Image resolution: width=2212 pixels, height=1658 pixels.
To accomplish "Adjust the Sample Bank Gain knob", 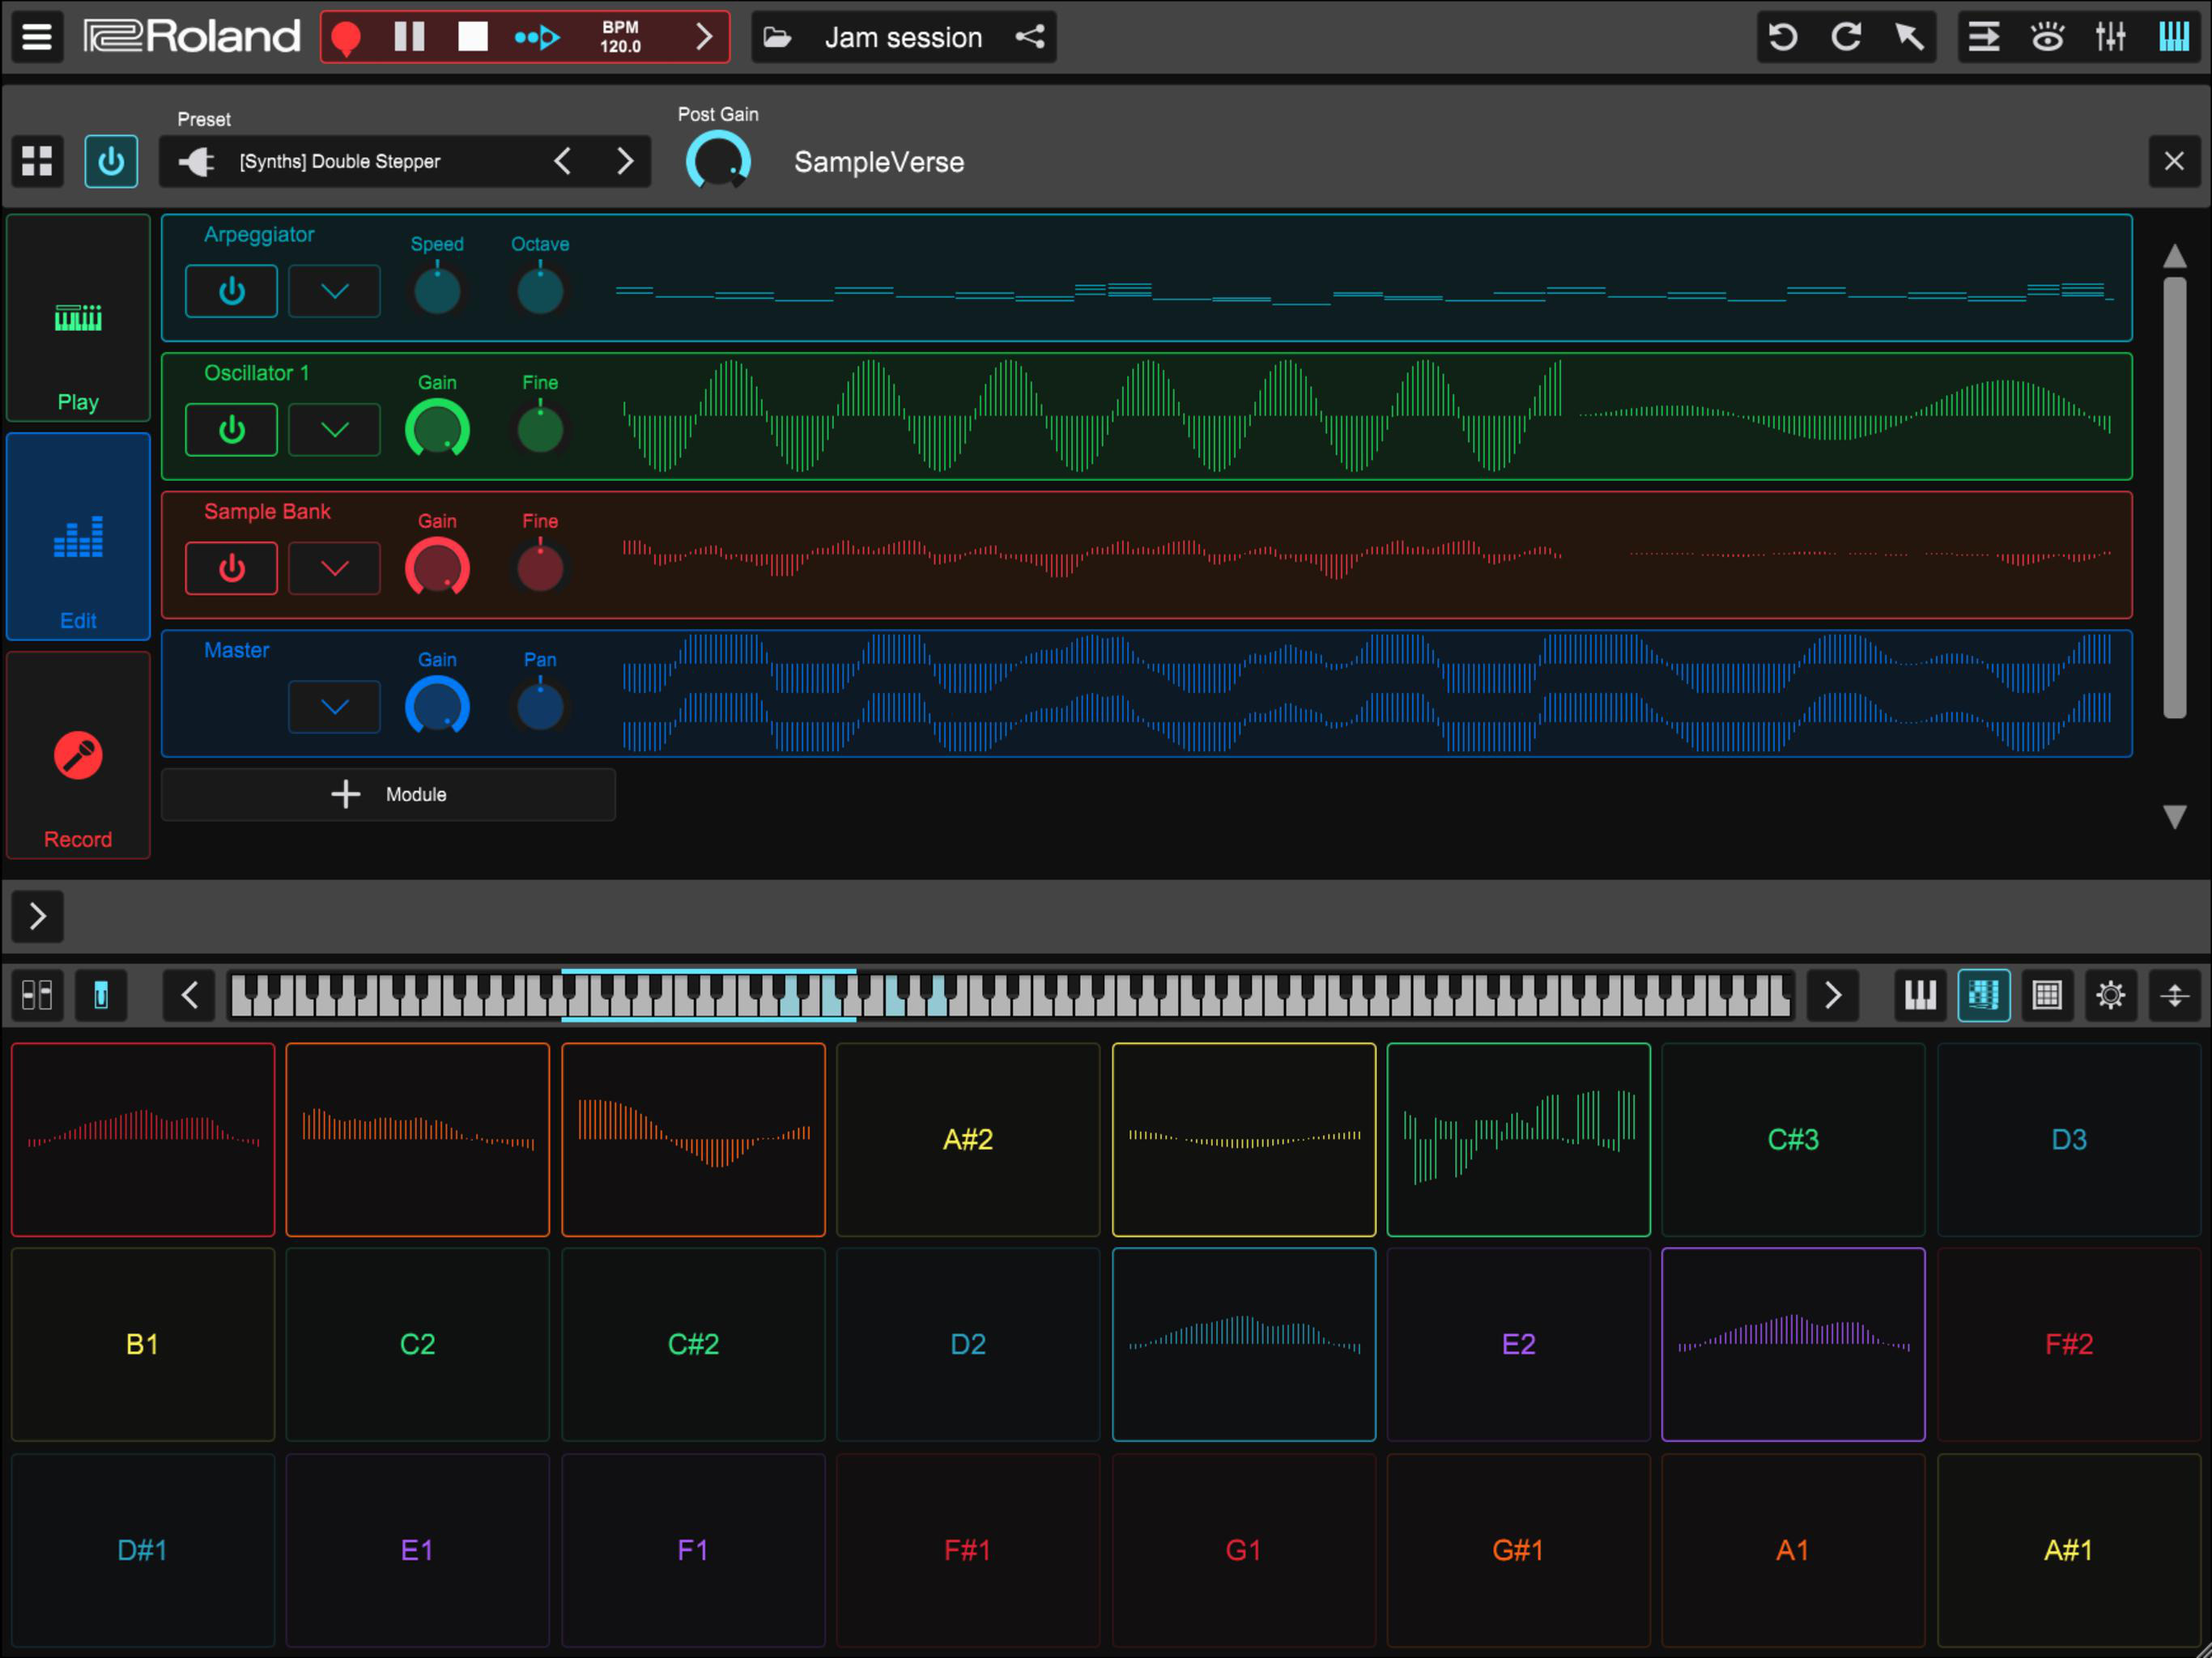I will [x=437, y=567].
